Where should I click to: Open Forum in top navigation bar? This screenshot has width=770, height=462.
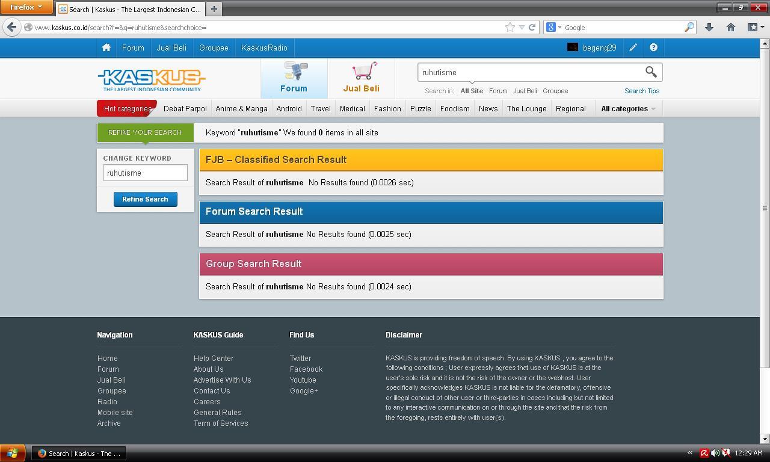click(133, 48)
